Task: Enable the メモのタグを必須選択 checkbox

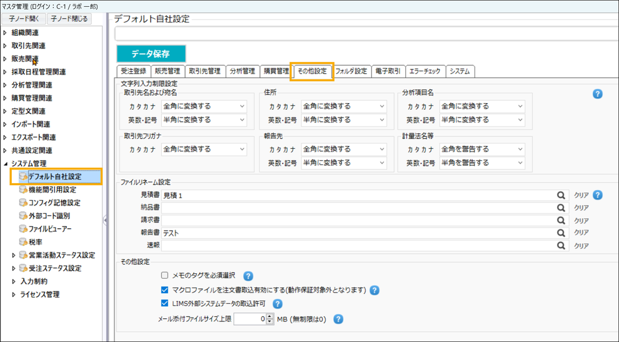Action: (x=165, y=275)
